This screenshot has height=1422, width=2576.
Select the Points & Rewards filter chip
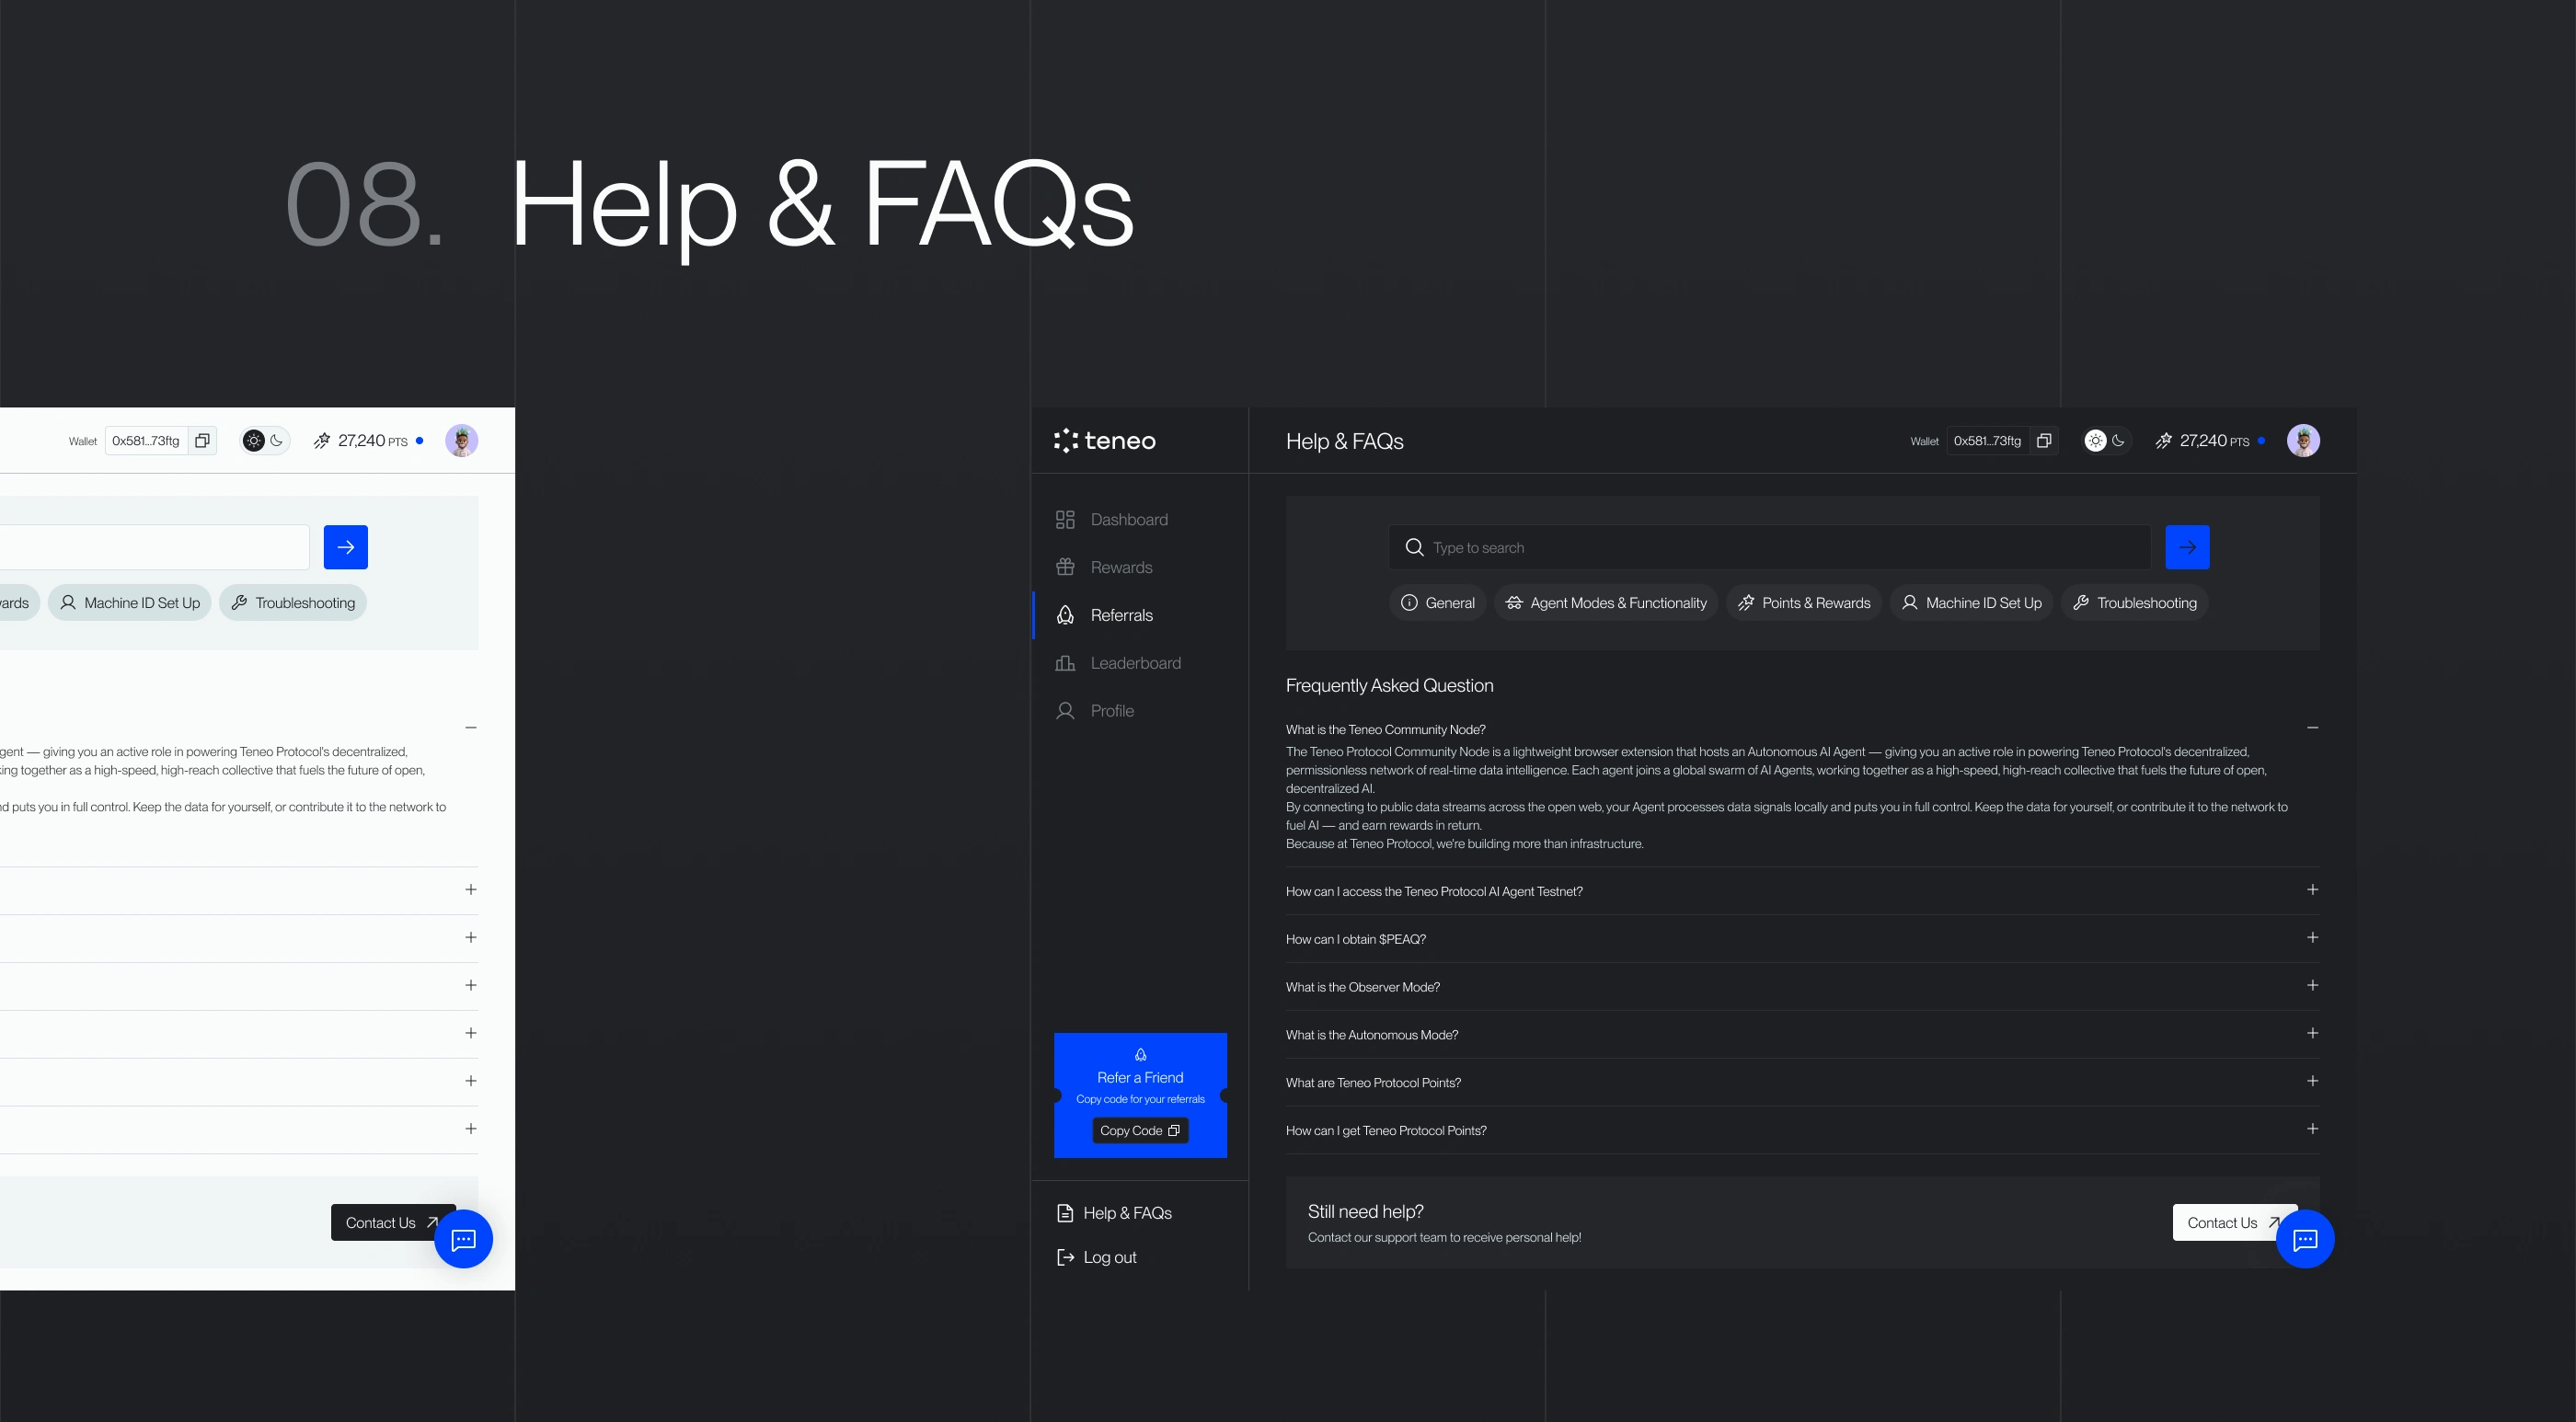tap(1804, 603)
